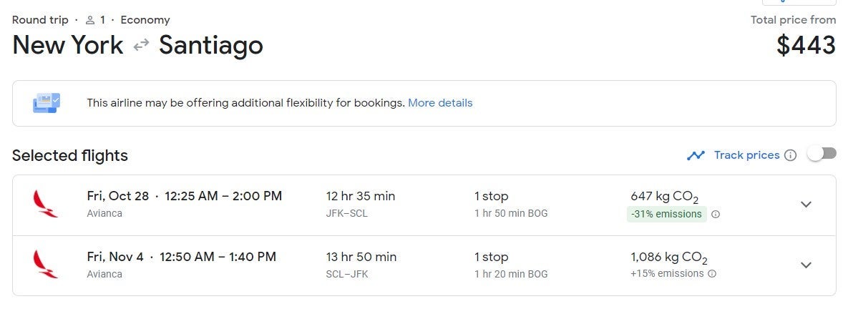Click the Avianca logo on Oct 28 flight
This screenshot has width=853, height=314.
click(x=46, y=204)
